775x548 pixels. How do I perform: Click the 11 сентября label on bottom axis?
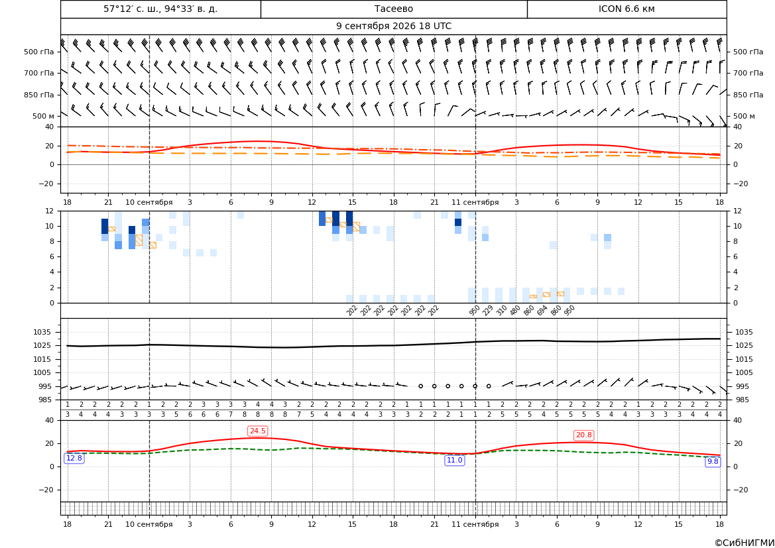475,524
